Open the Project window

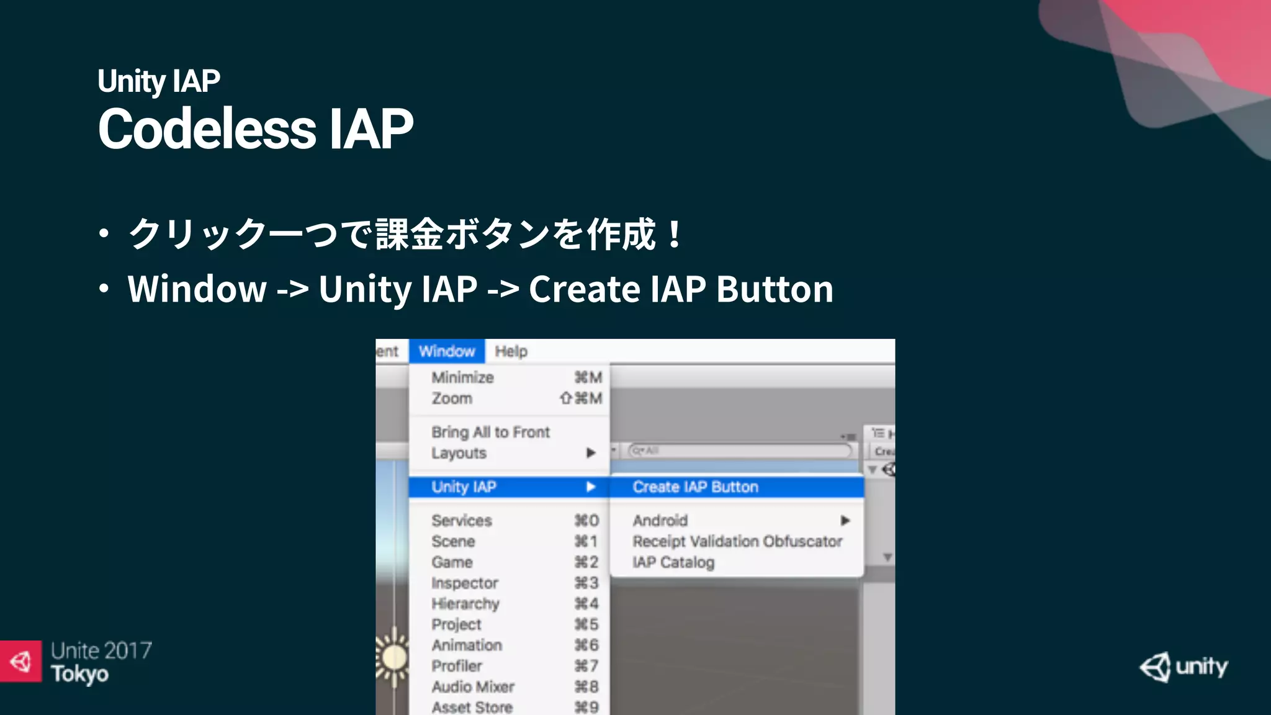510,624
